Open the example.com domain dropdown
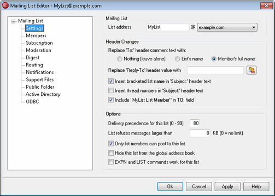The width and height of the screenshot is (275, 196). tap(227, 27)
